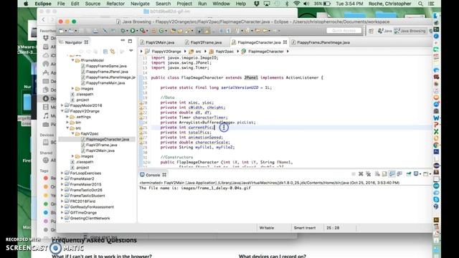Image resolution: width=459 pixels, height=258 pixels.
Task: Click the Open Type folder icon in toolbar
Action: [x=174, y=30]
